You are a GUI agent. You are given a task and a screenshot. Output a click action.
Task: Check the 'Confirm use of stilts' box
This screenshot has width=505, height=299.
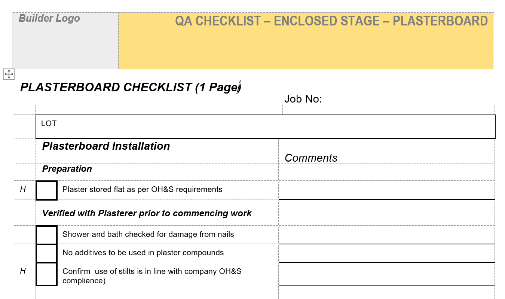46,274
